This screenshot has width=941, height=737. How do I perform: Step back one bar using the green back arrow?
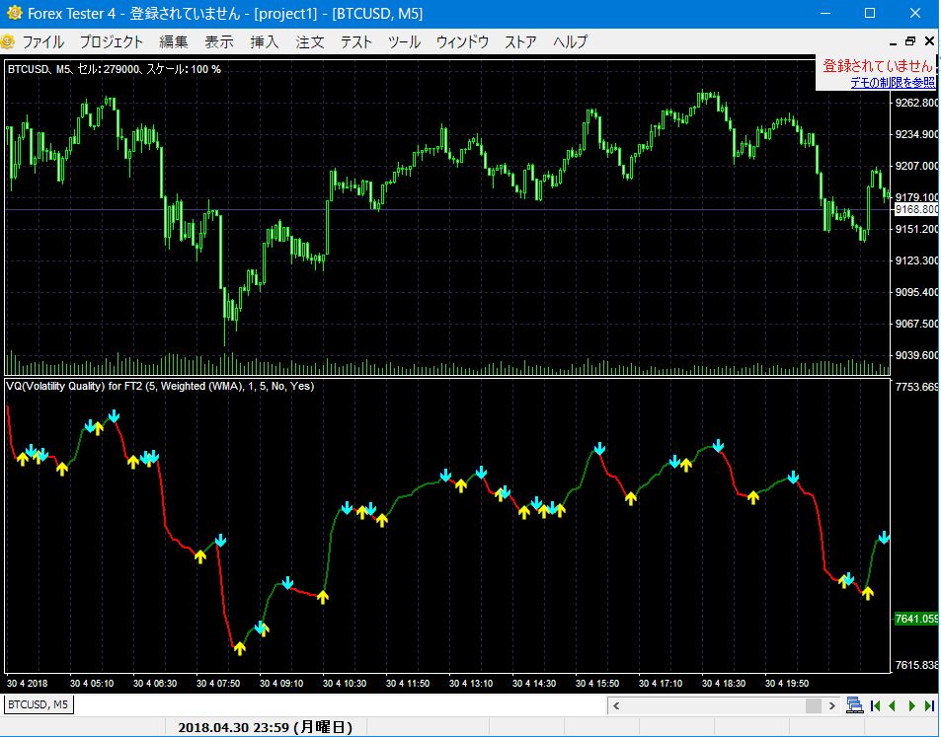pyautogui.click(x=893, y=704)
